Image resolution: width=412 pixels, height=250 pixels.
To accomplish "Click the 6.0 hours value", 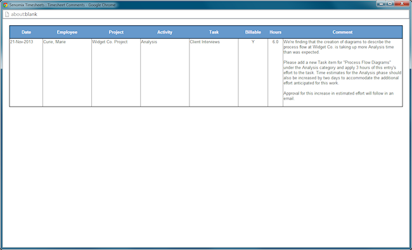I will pos(275,42).
